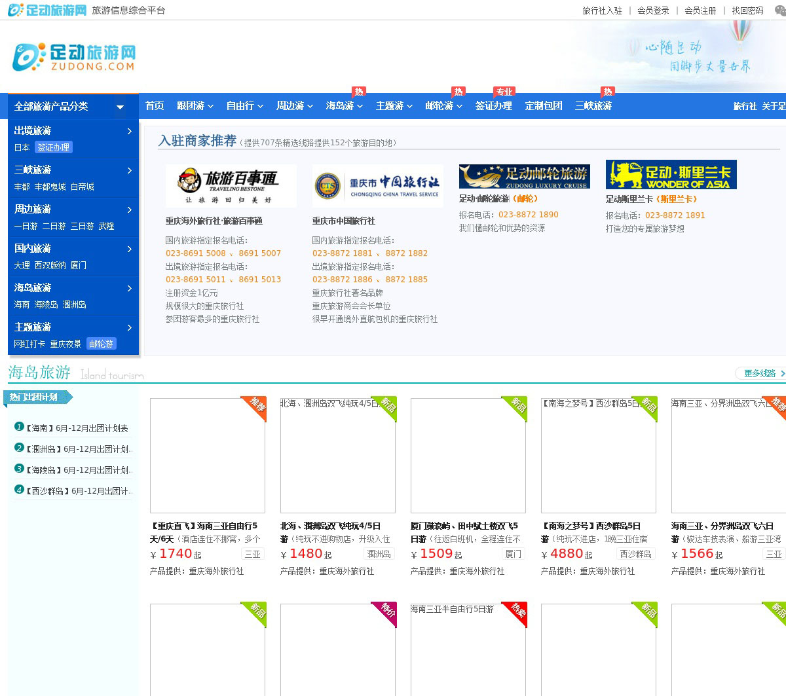The height and width of the screenshot is (696, 786).
Task: Open the Zudong Luxury Cruise banner
Action: point(524,176)
